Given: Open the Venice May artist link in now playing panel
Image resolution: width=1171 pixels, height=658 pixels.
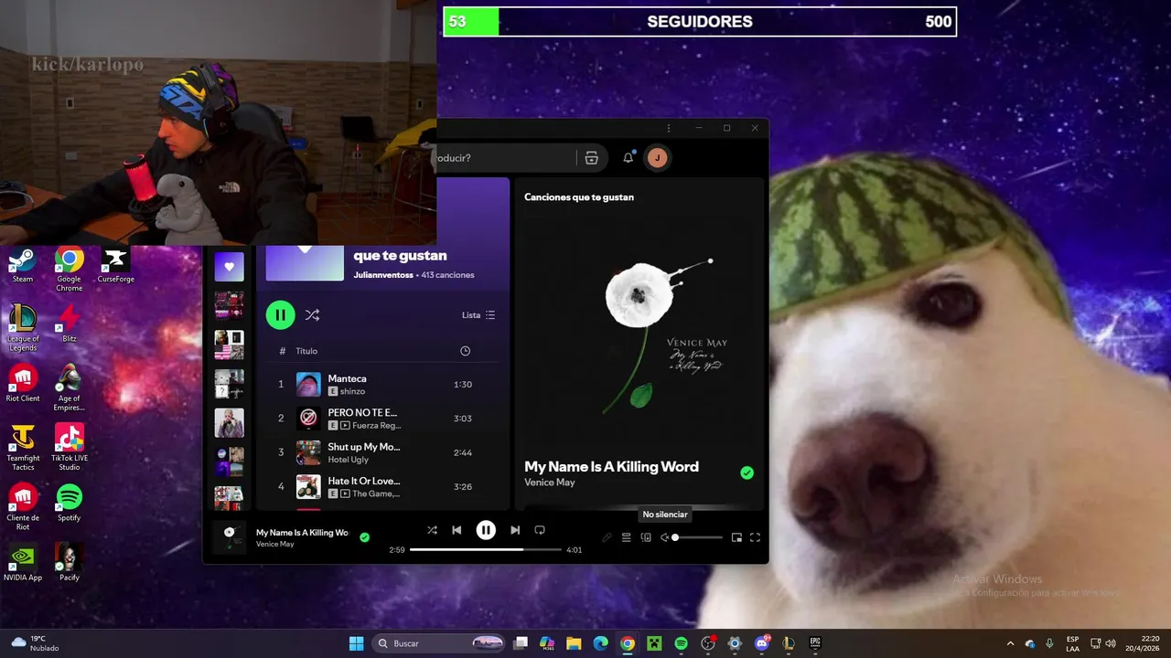Looking at the screenshot, I should click(549, 483).
